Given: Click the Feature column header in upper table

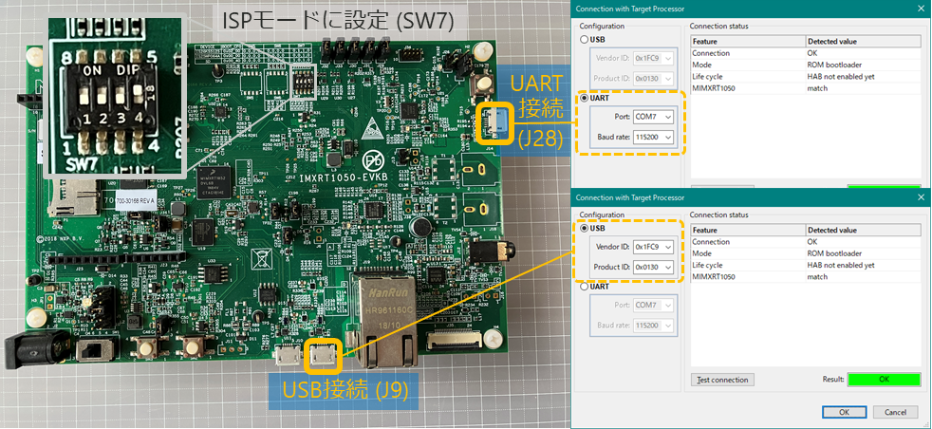Looking at the screenshot, I should point(747,42).
